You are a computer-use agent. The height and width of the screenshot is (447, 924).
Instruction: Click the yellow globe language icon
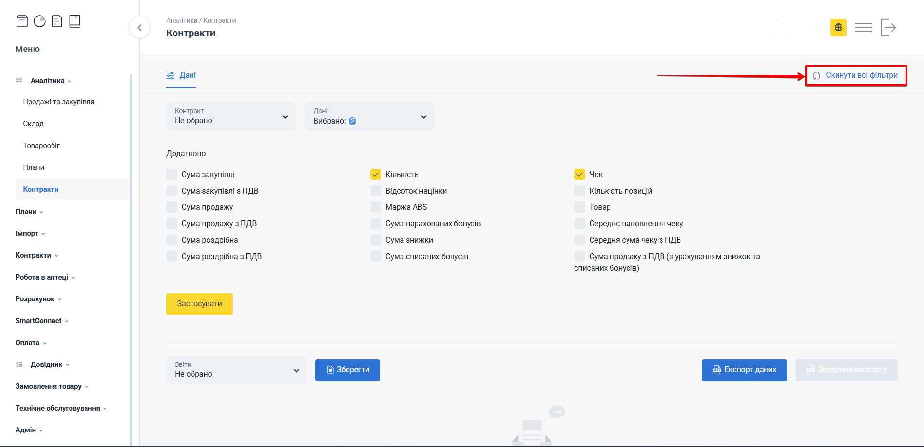(838, 28)
